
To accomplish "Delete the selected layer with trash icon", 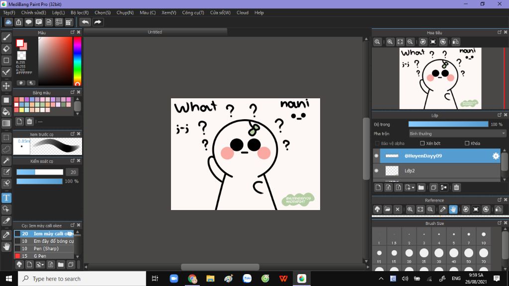I will pyautogui.click(x=456, y=187).
